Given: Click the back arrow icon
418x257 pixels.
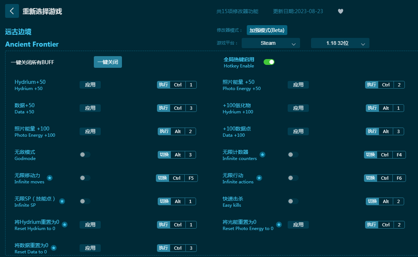Looking at the screenshot, I should tap(12, 11).
